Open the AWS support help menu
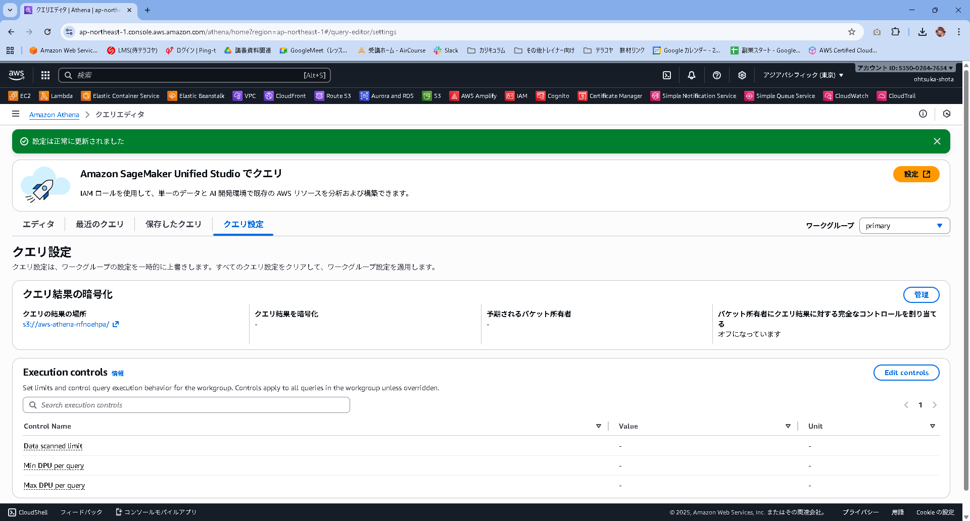Viewport: 970px width, 521px height. tap(717, 75)
